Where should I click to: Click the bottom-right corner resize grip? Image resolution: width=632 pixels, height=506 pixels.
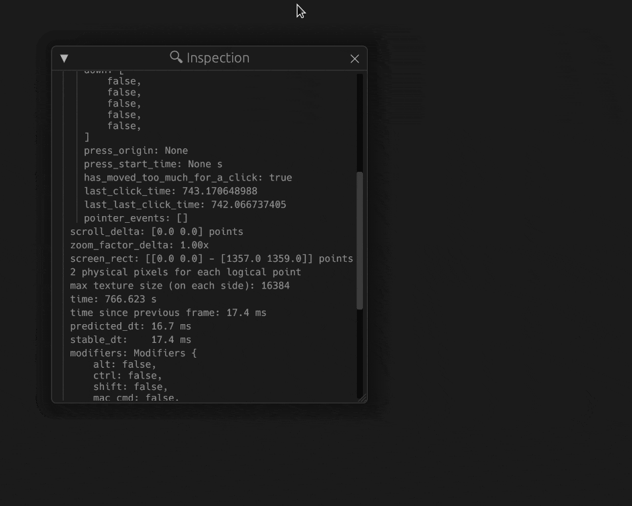(x=362, y=398)
